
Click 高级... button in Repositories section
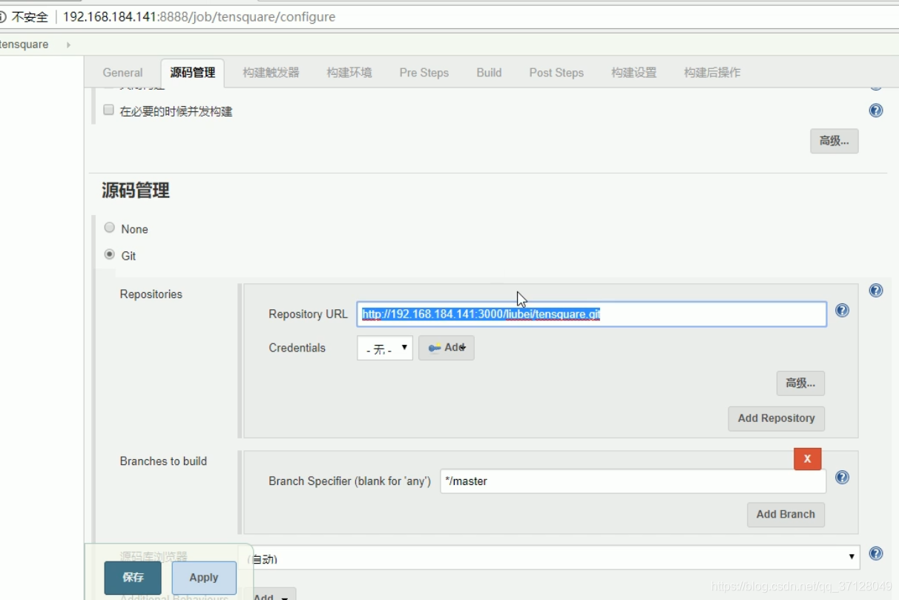tap(800, 383)
